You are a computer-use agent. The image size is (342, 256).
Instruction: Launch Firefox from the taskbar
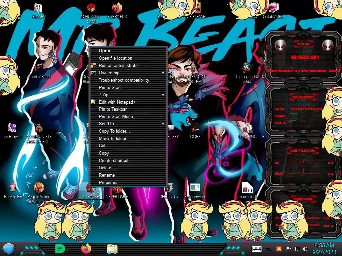[86, 249]
